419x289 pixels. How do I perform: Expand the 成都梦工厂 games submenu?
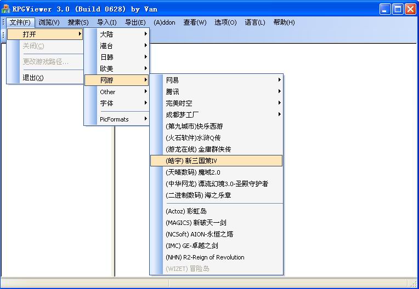coord(216,114)
